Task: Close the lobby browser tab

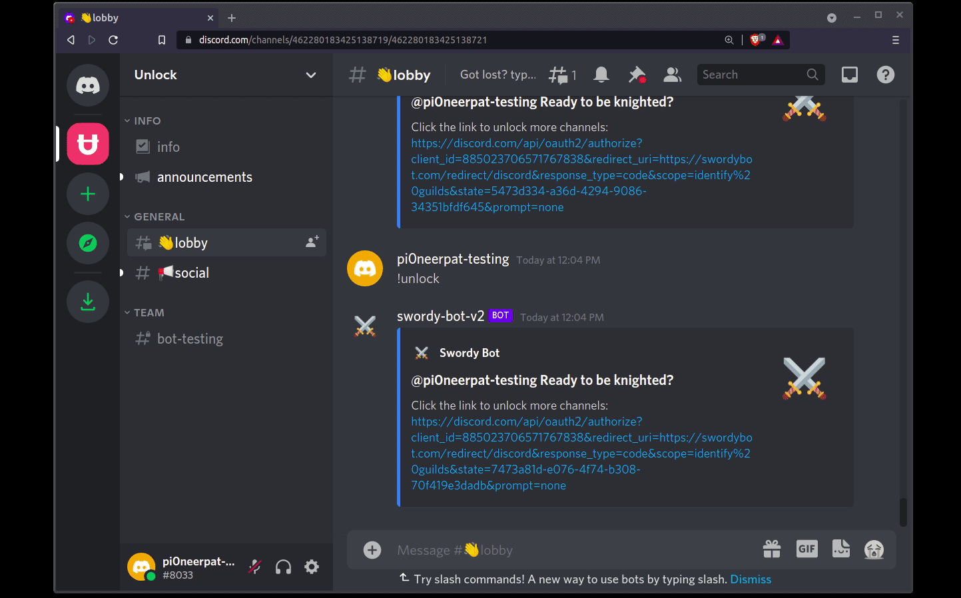Action: (x=210, y=18)
